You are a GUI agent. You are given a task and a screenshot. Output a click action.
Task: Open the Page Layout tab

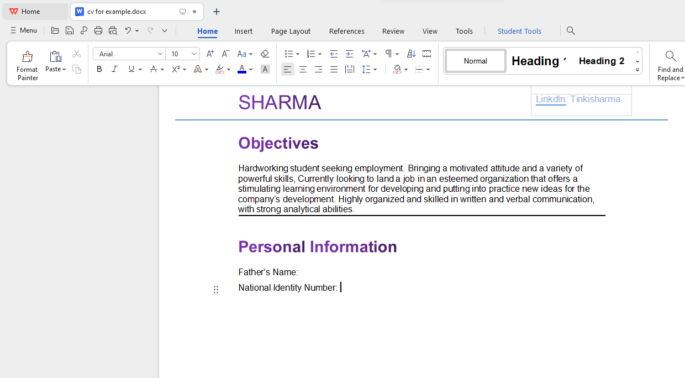[291, 31]
